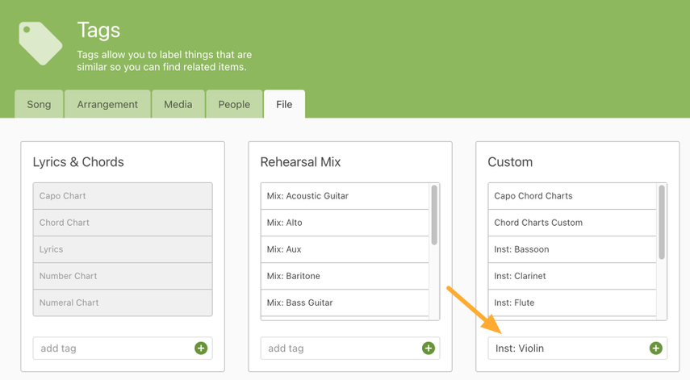Choose Mix: Acoustic Guitar tag
The width and height of the screenshot is (690, 380).
(345, 196)
